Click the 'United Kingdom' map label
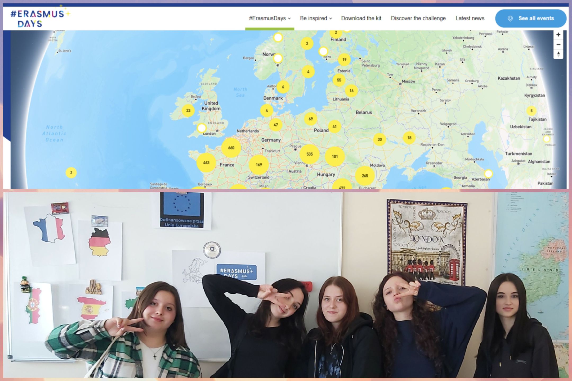 [211, 106]
